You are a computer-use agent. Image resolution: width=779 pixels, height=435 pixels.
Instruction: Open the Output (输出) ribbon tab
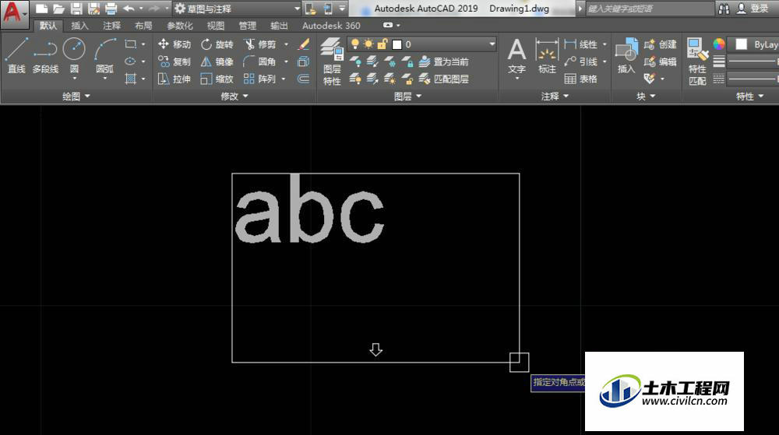click(x=279, y=26)
